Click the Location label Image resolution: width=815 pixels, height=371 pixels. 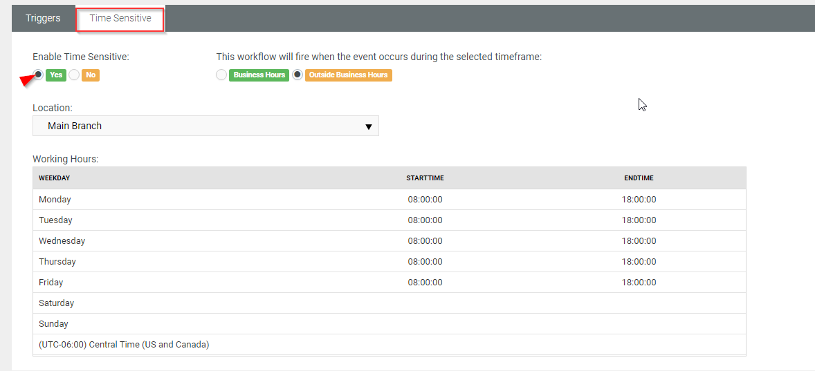(x=53, y=108)
